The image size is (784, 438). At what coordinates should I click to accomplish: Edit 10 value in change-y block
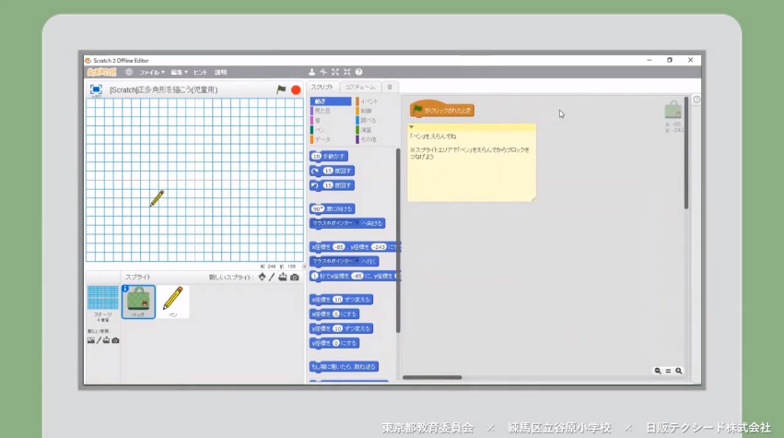click(338, 328)
